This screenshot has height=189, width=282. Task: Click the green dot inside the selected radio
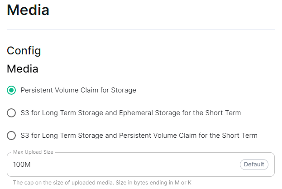11,90
